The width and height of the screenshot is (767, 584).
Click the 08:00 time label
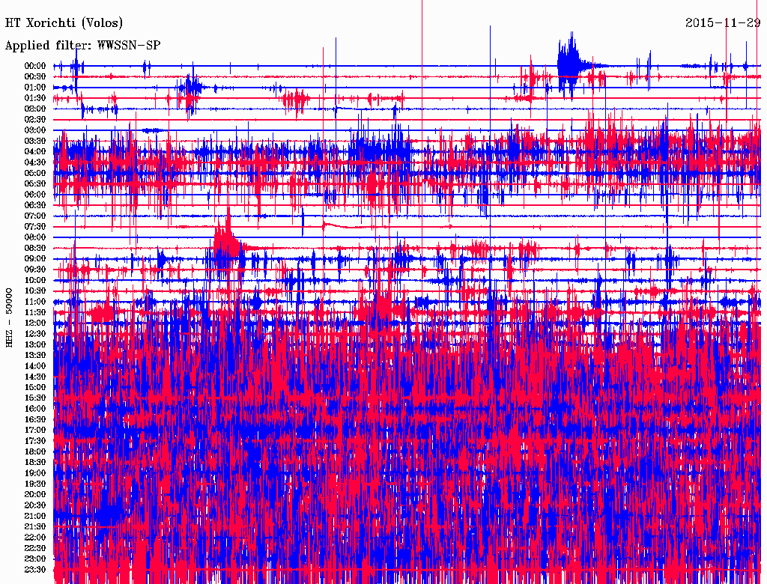pos(35,237)
